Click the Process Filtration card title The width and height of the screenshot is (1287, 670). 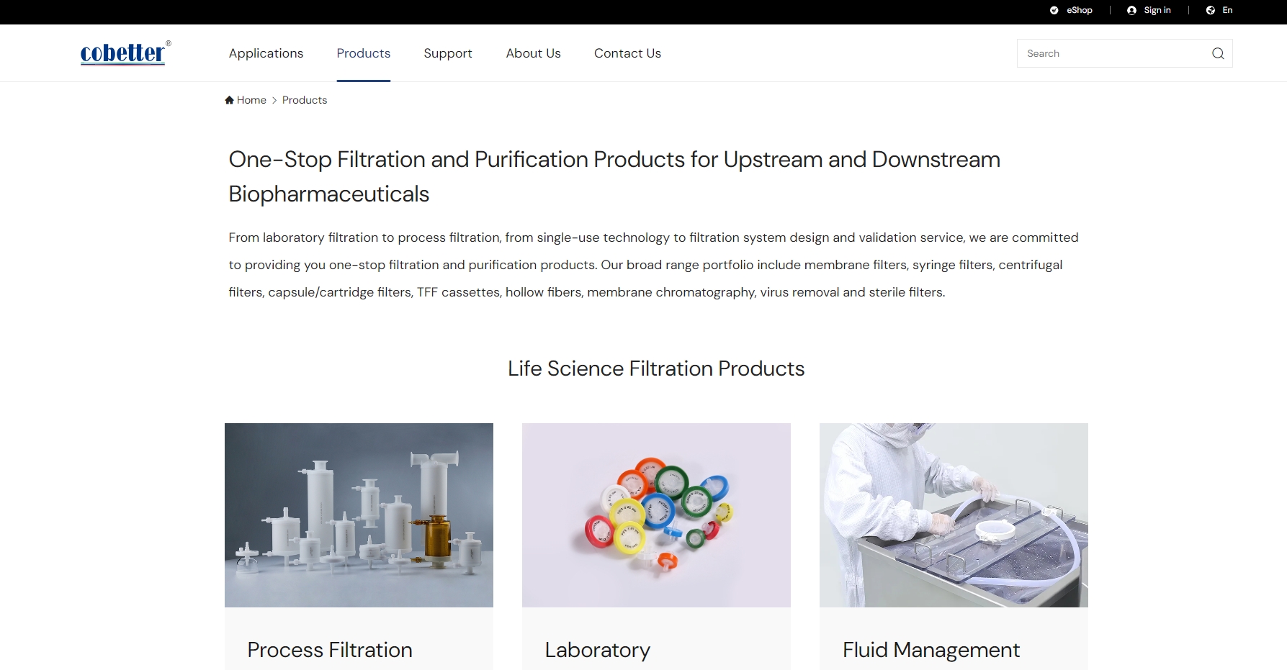pyautogui.click(x=330, y=650)
